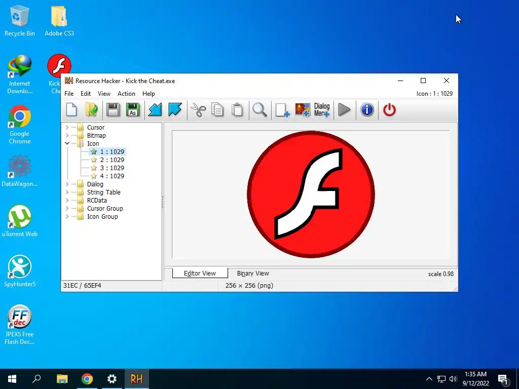Screen dimensions: 519x389
Task: Click the Add image resource icon
Action: [303, 110]
